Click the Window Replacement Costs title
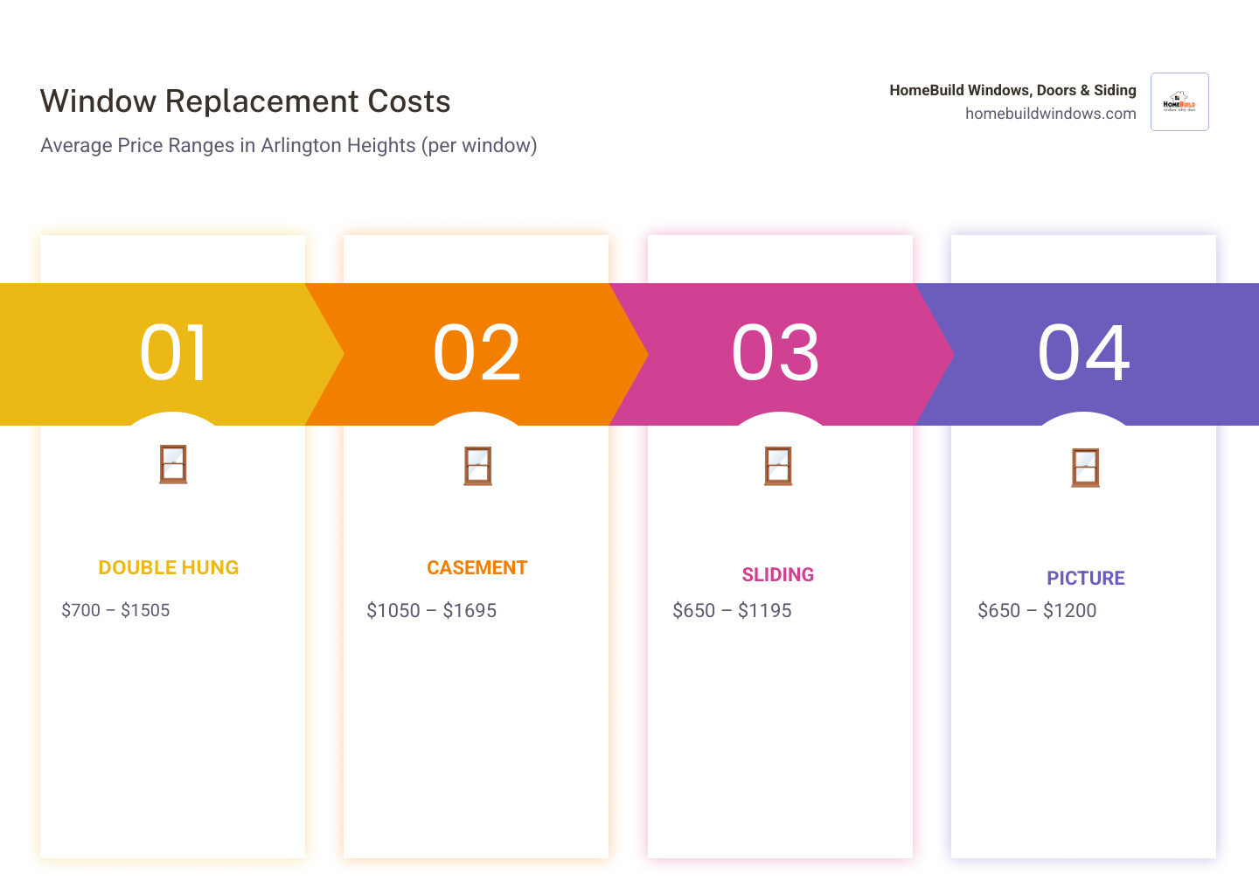The image size is (1259, 895). point(245,101)
